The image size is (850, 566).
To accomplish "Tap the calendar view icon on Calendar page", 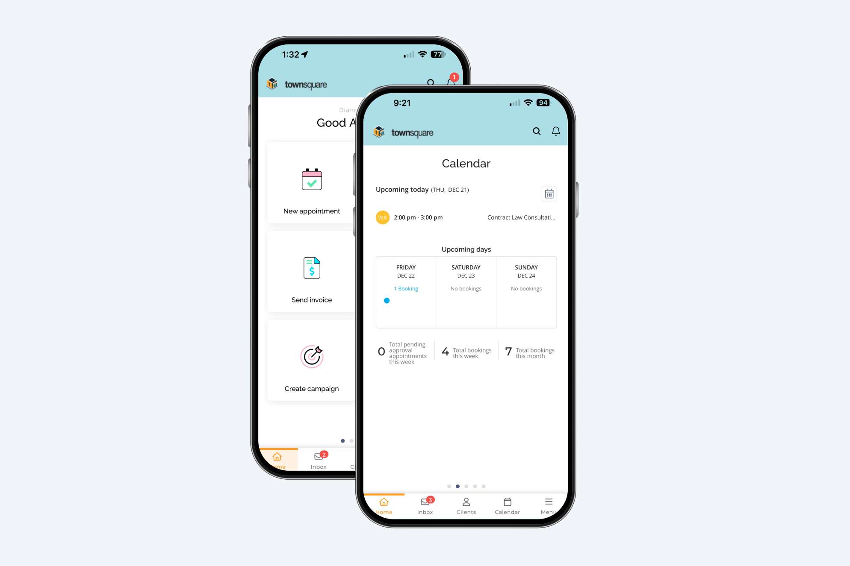I will coord(549,194).
